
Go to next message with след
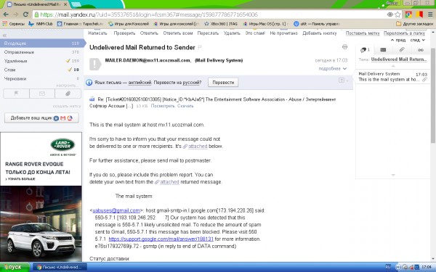[418, 40]
